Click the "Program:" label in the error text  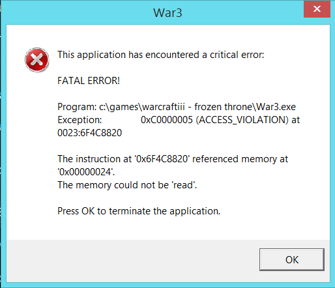click(77, 107)
